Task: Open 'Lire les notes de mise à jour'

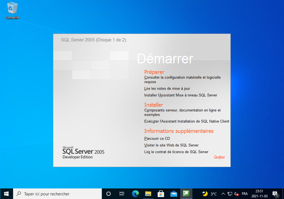Action: (167, 88)
